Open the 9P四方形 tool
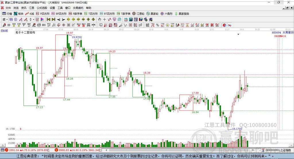Screen dimensions: 294x159 [x=59, y=14]
